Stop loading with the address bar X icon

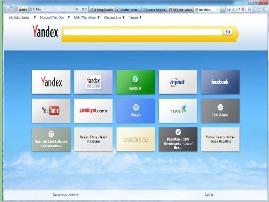(86, 9)
